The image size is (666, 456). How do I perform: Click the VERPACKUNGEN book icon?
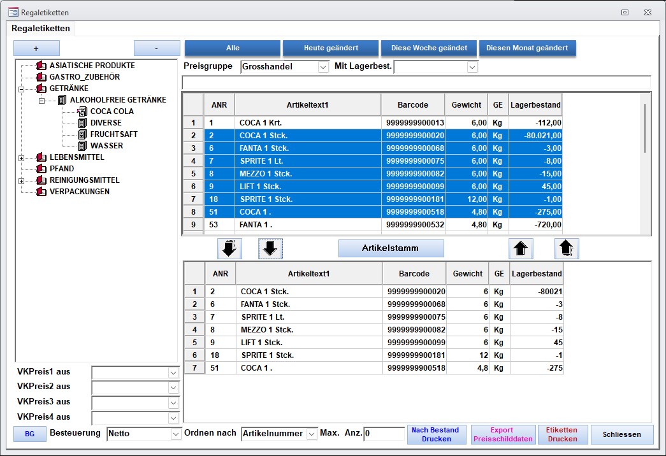click(x=42, y=192)
